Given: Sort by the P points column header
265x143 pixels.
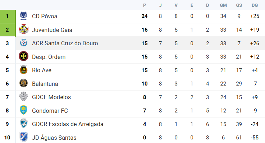Looking at the screenshot, I should tap(145, 5).
